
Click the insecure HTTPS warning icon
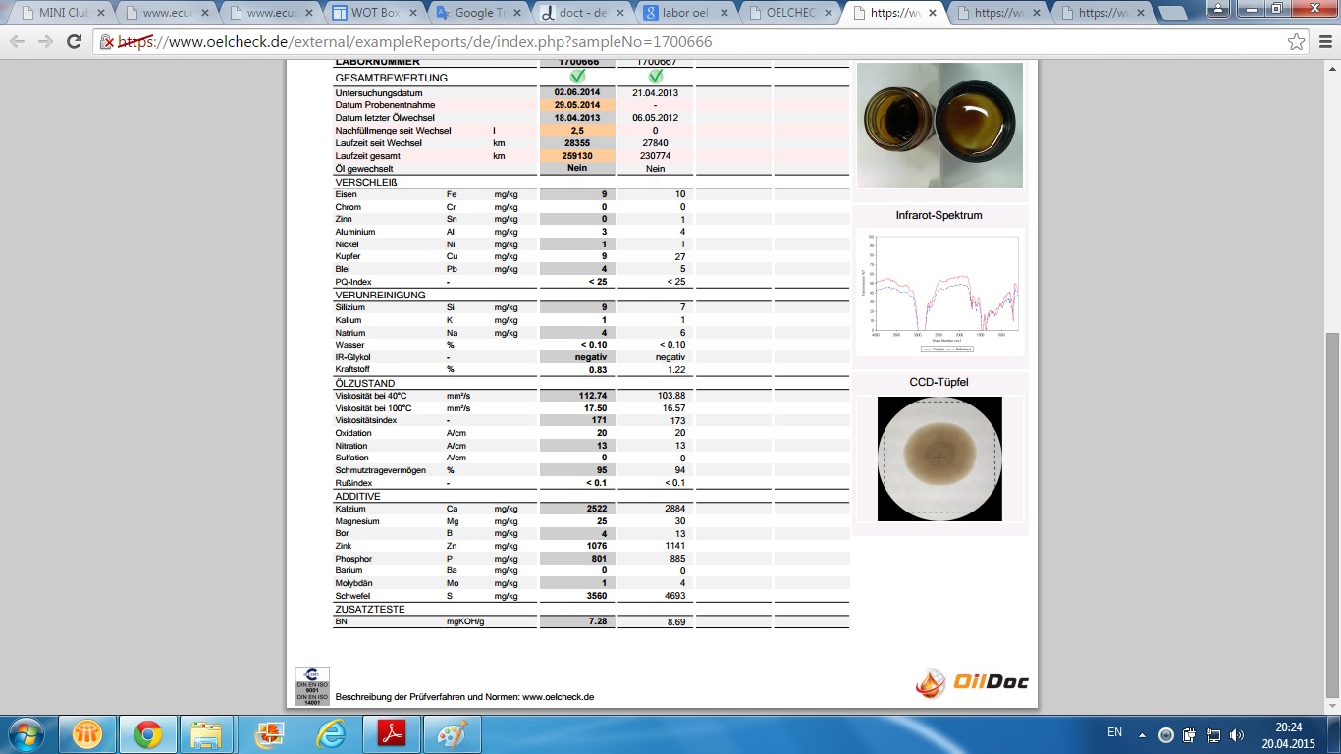pyautogui.click(x=107, y=43)
